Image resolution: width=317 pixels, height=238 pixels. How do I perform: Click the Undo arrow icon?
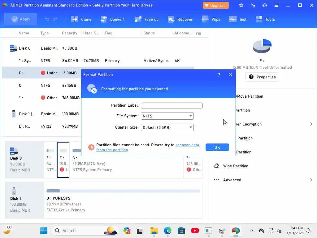tap(47, 19)
